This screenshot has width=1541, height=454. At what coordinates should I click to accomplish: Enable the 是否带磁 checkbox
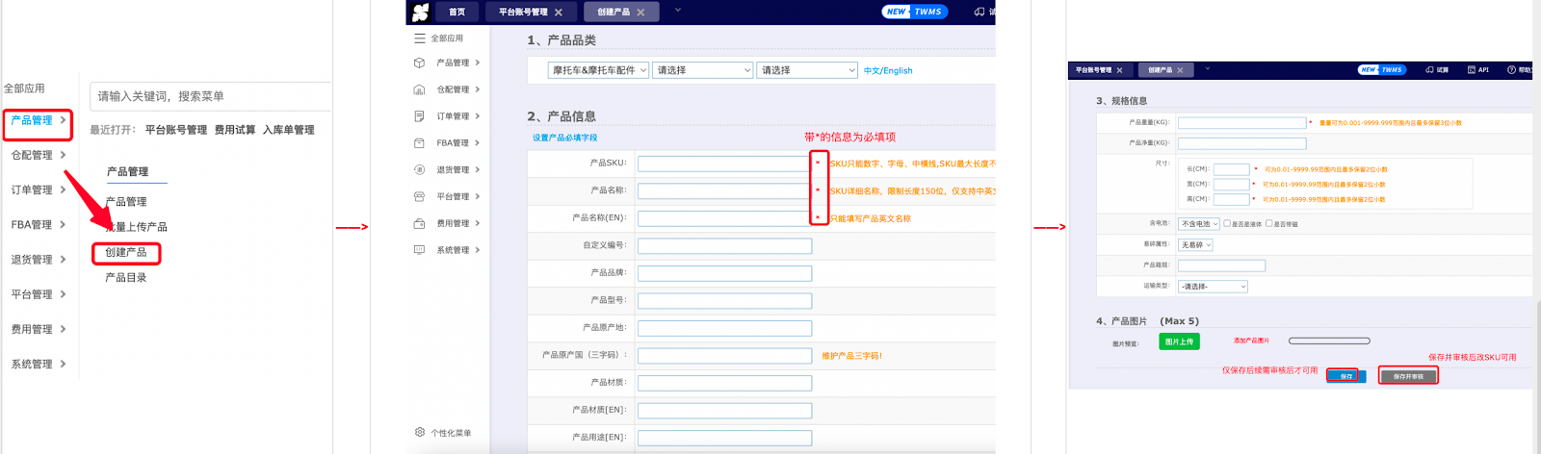point(1269,223)
